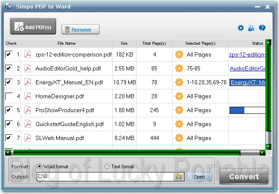Click PDF icon of SLWeb Manual.pdf
This screenshot has height=194, width=279.
click(28, 138)
